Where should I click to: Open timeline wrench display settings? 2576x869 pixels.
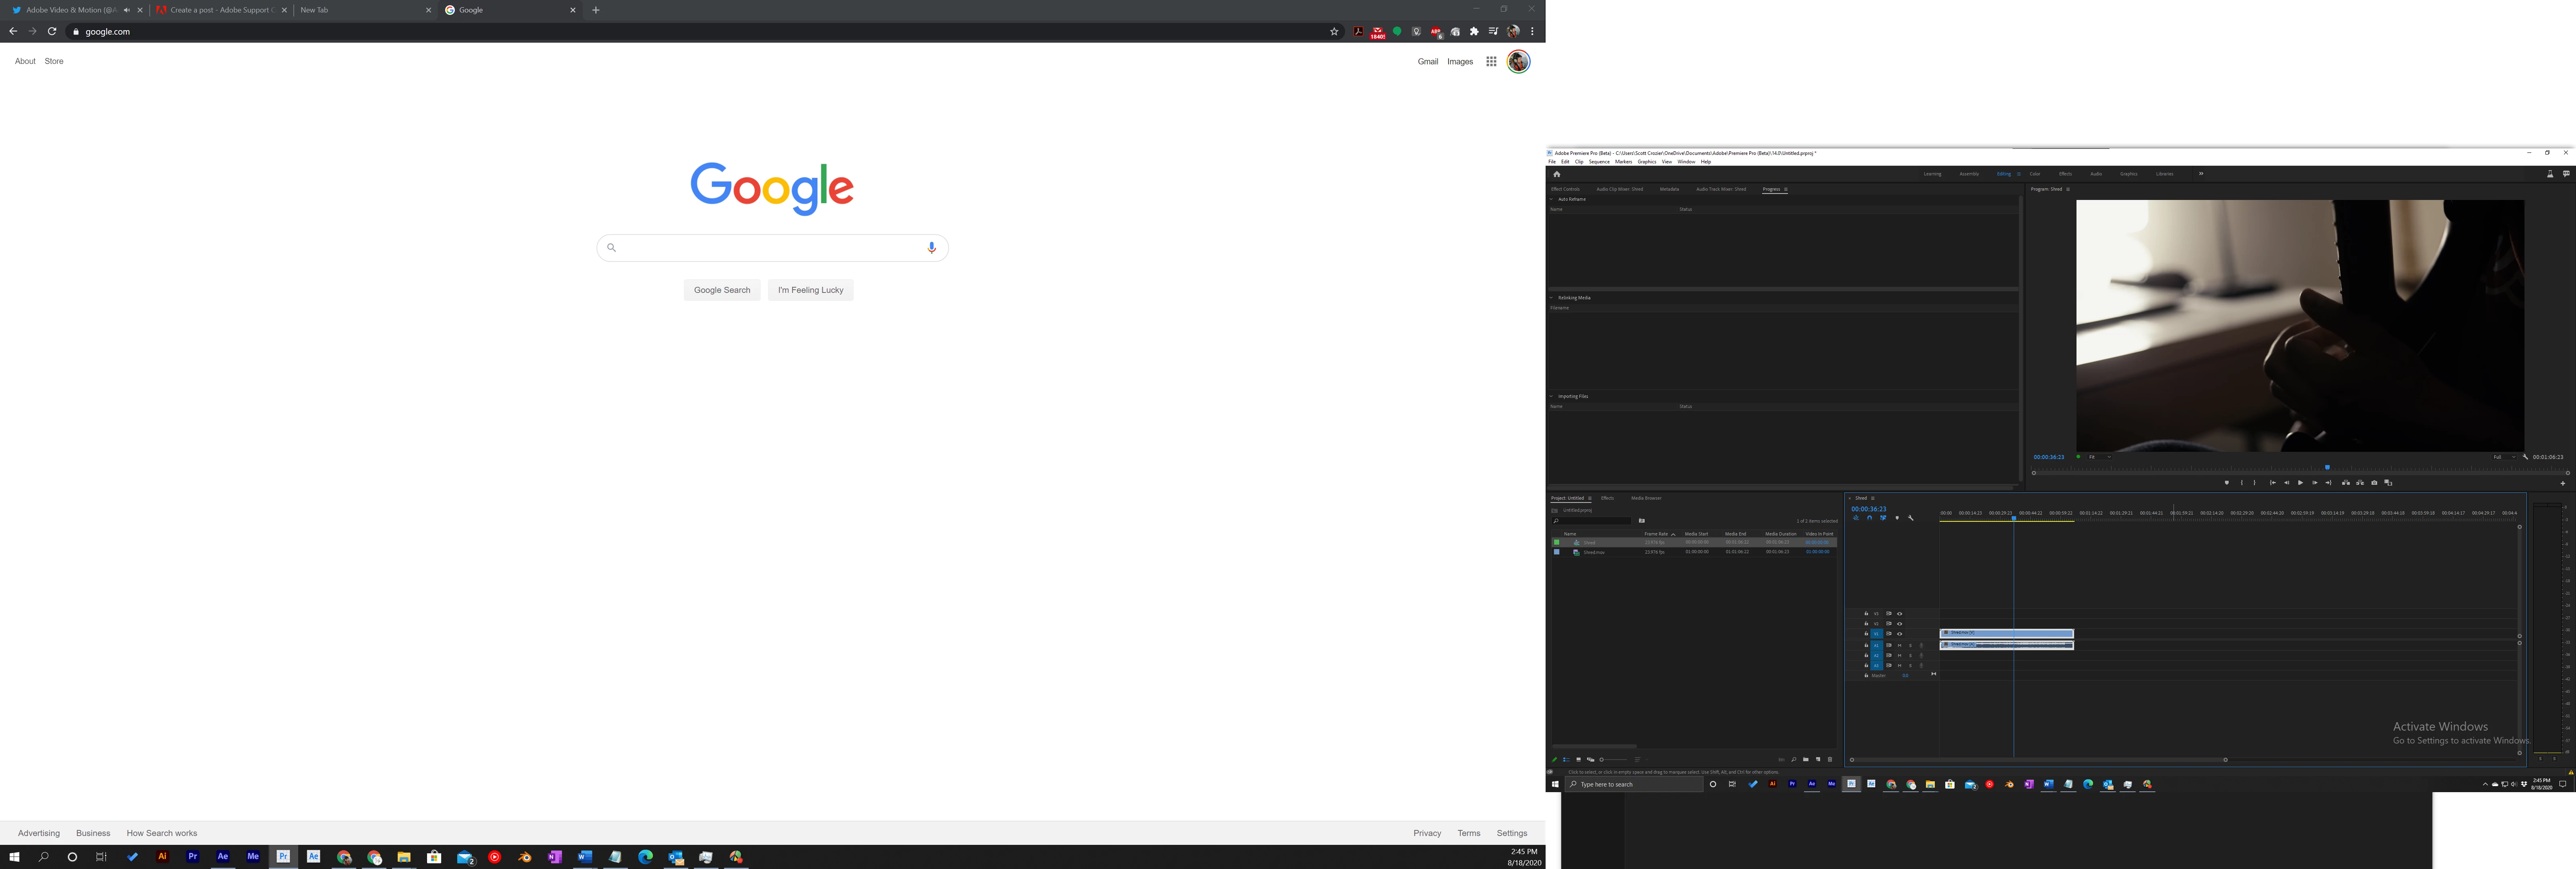point(1911,518)
